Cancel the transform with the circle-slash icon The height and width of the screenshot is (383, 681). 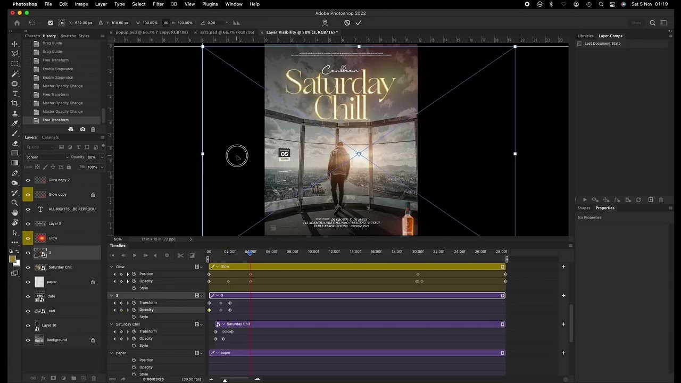347,23
